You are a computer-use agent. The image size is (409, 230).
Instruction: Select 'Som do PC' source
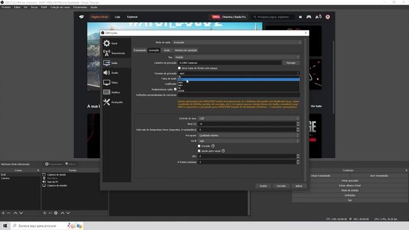click(x=52, y=182)
